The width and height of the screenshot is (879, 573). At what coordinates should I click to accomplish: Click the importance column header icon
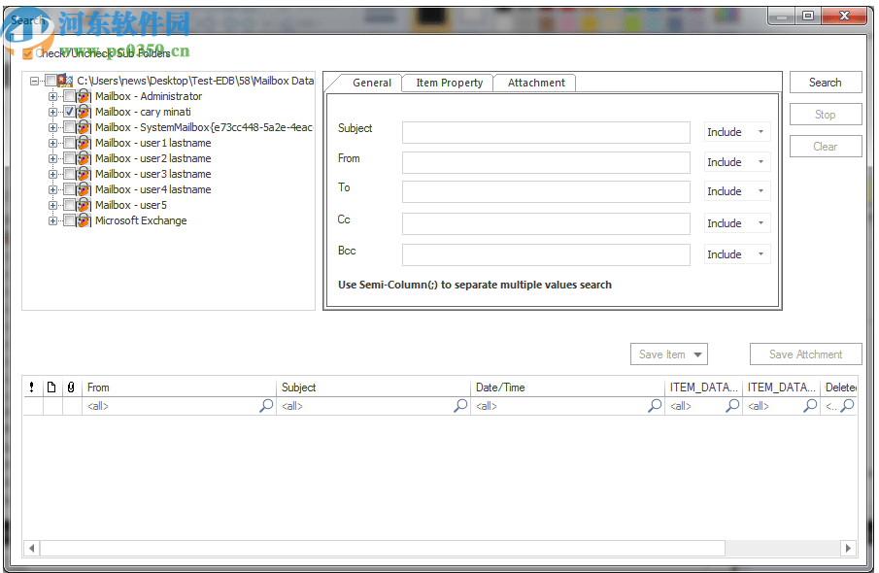[31, 387]
